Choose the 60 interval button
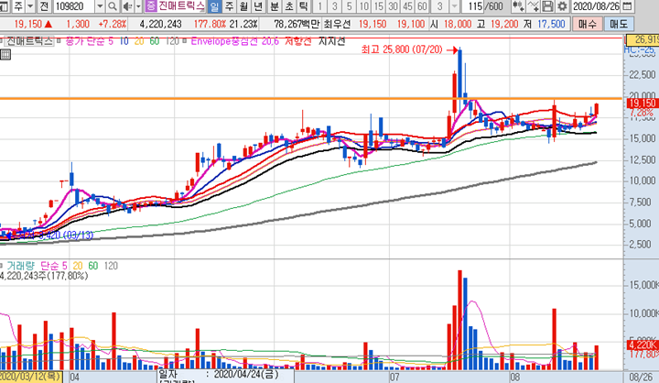Screen dimensions: 659x383 [422, 6]
